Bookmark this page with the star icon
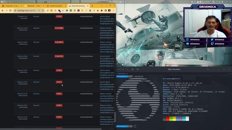Screen dimensions: 232x130 tap(43, 10)
